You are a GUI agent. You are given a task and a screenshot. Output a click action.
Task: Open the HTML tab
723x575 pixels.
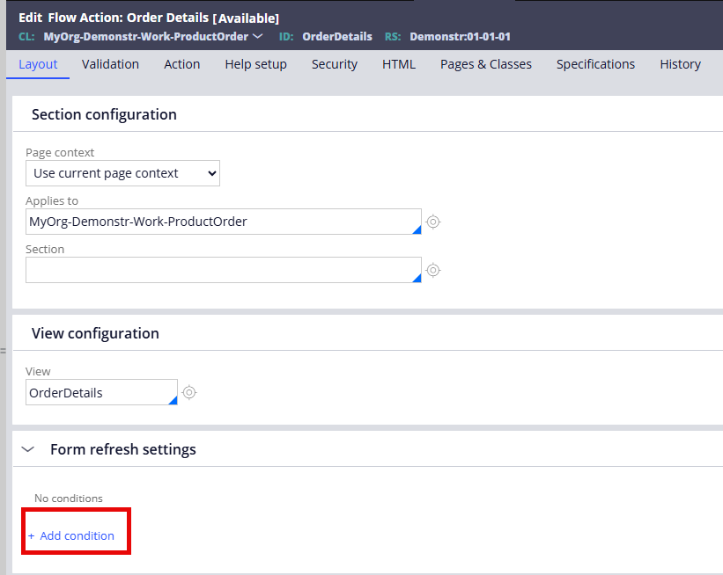tap(398, 63)
